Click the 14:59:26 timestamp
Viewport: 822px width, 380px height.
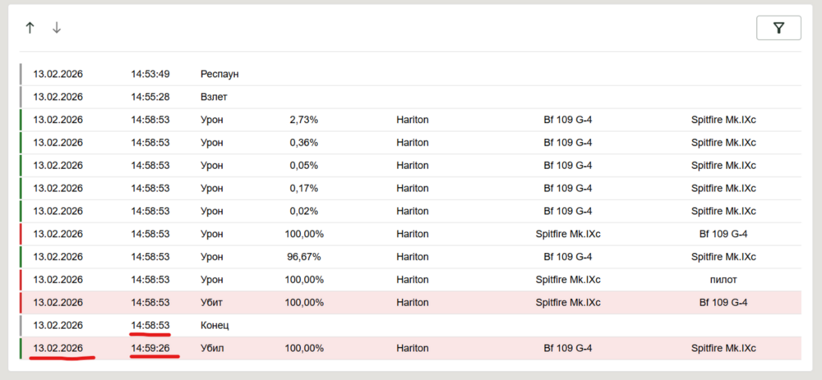click(x=150, y=348)
